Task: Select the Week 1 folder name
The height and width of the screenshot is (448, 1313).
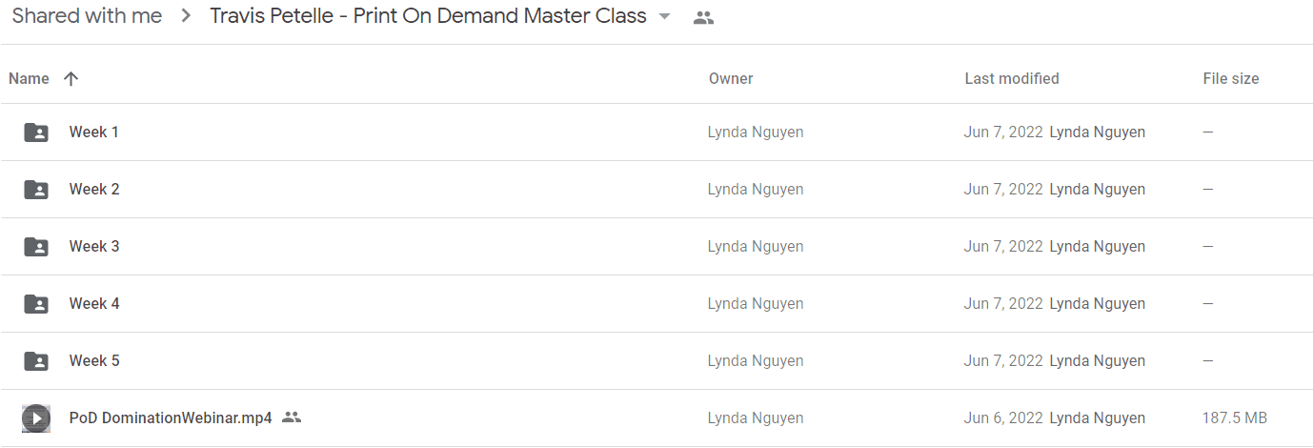Action: point(94,132)
